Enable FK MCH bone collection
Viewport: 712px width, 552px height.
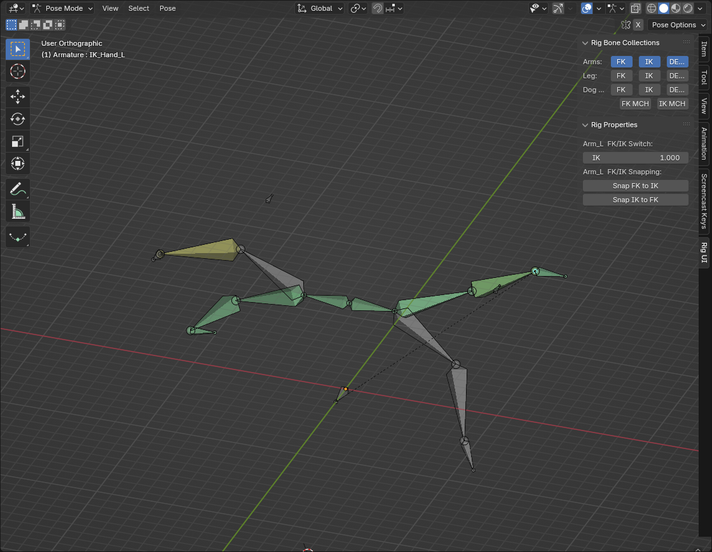pos(635,104)
